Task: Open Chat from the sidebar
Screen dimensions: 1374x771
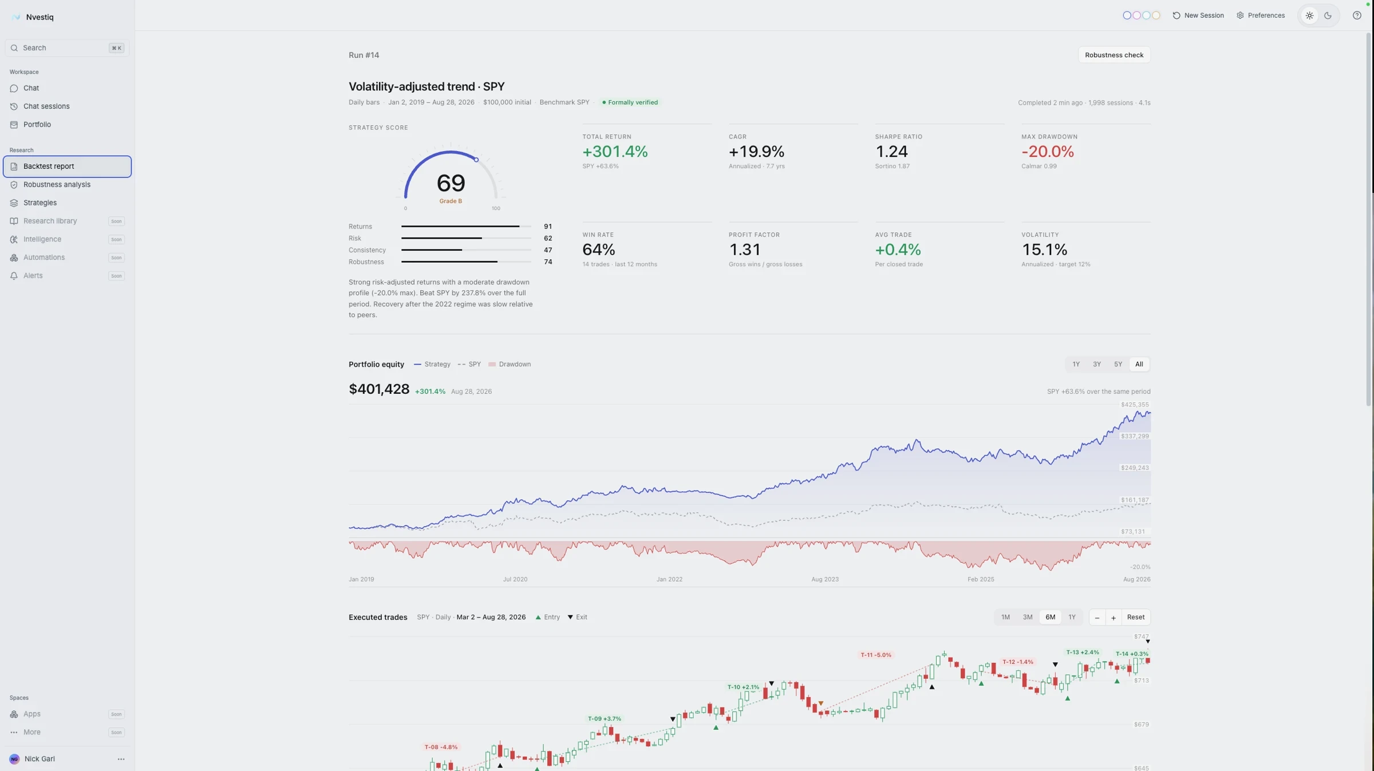Action: pos(67,88)
